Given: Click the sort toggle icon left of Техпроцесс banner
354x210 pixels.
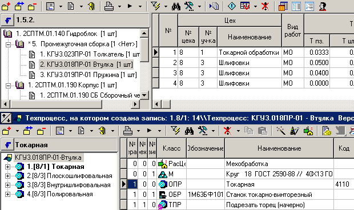Looking at the screenshot, I should click(6, 118).
